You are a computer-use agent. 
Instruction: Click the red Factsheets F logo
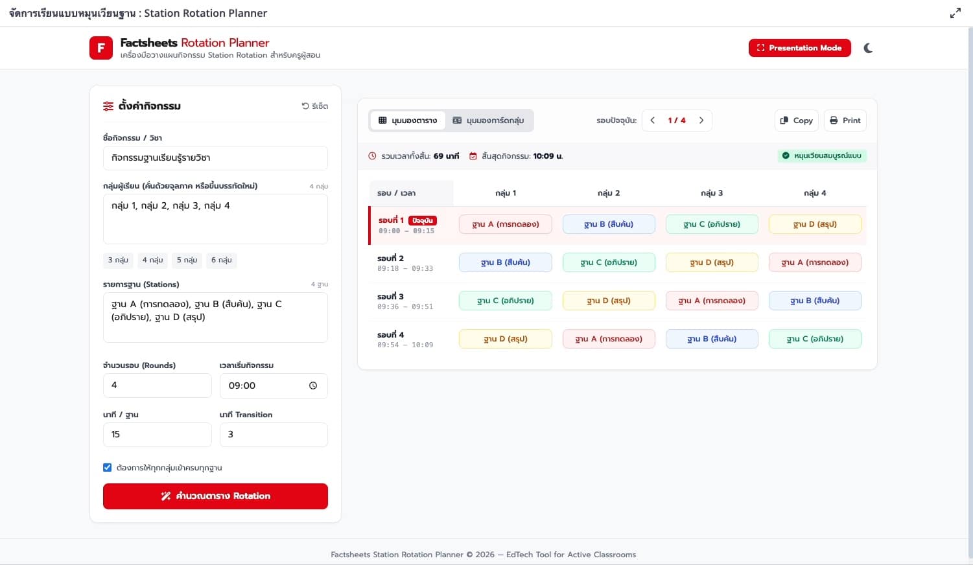click(101, 48)
